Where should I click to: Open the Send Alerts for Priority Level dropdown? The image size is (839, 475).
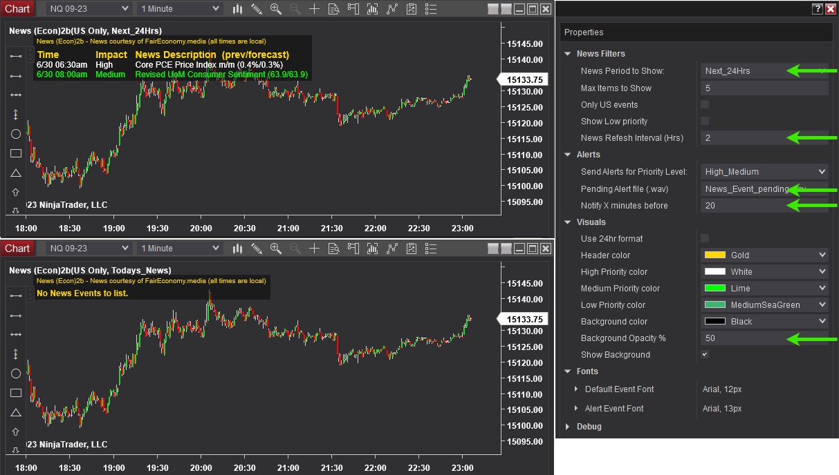(x=764, y=171)
